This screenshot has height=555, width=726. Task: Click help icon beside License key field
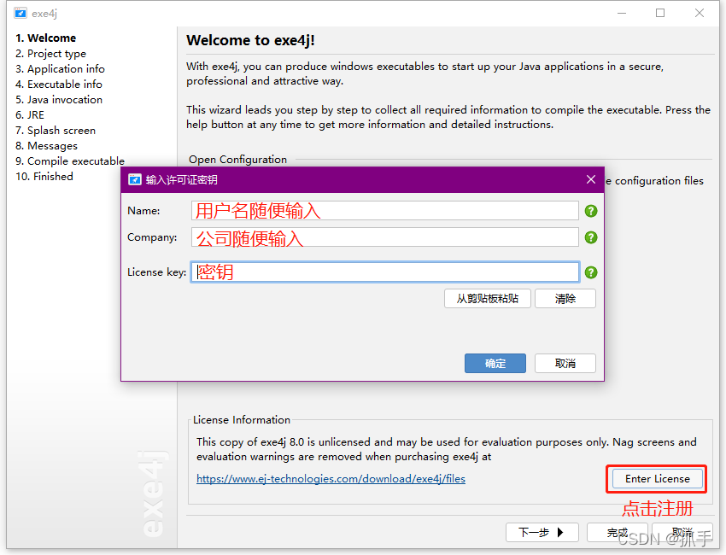coord(591,272)
